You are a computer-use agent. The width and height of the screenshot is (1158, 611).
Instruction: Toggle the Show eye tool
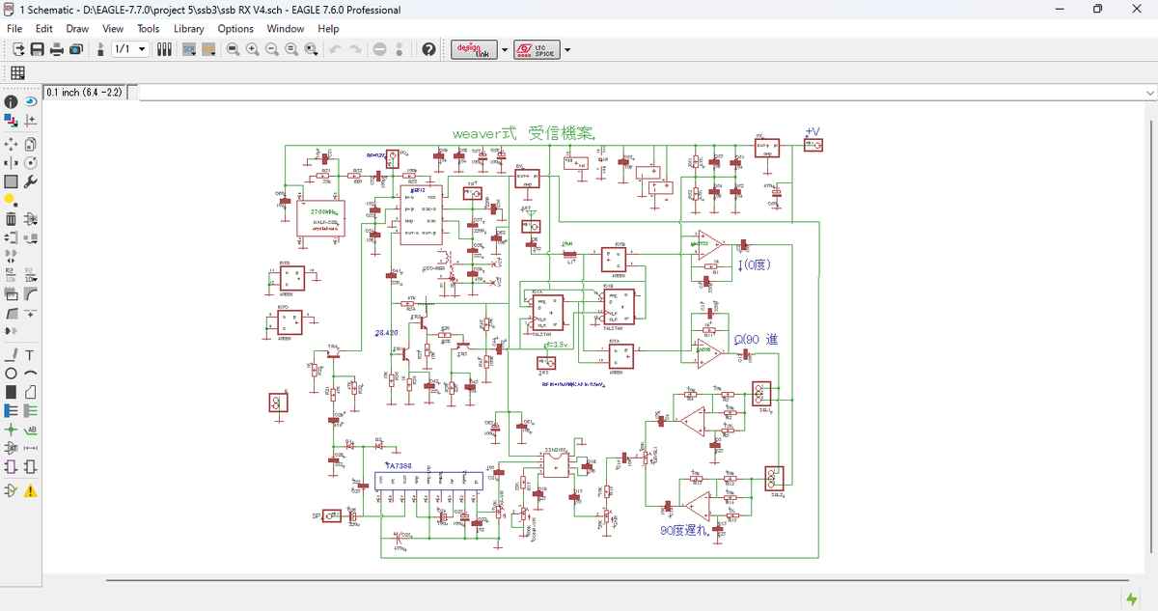[x=30, y=101]
